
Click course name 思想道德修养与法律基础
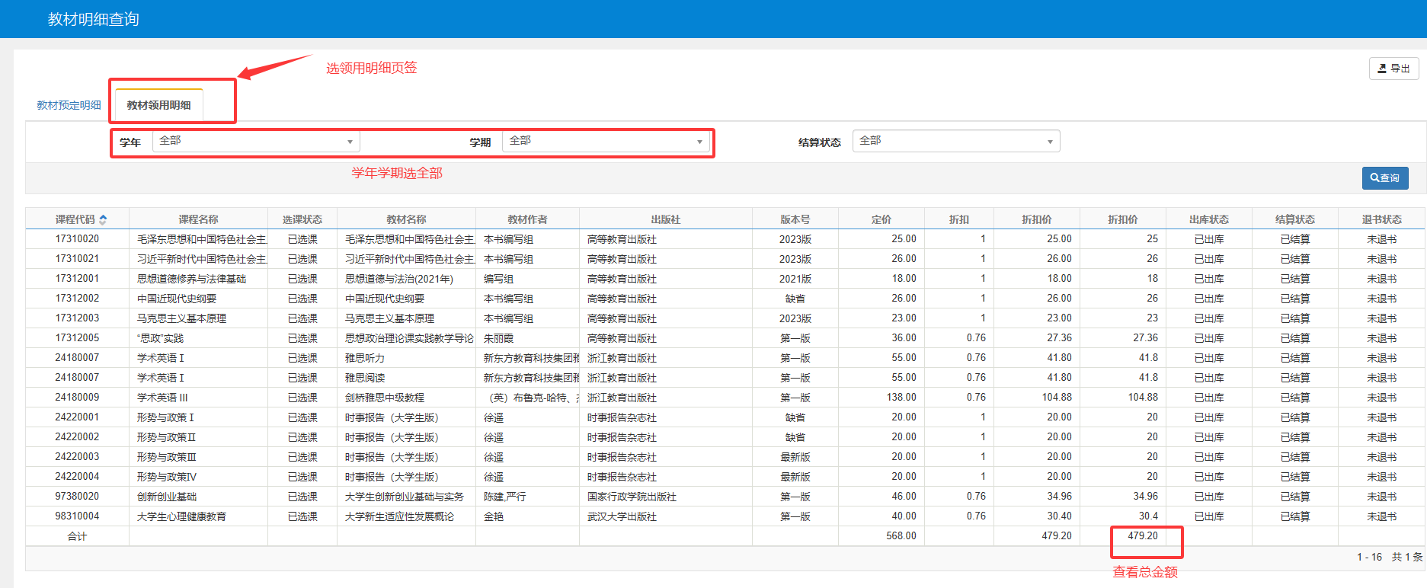click(191, 279)
